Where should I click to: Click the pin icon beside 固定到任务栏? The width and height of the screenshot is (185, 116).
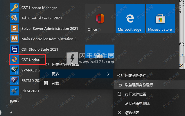[119, 76]
